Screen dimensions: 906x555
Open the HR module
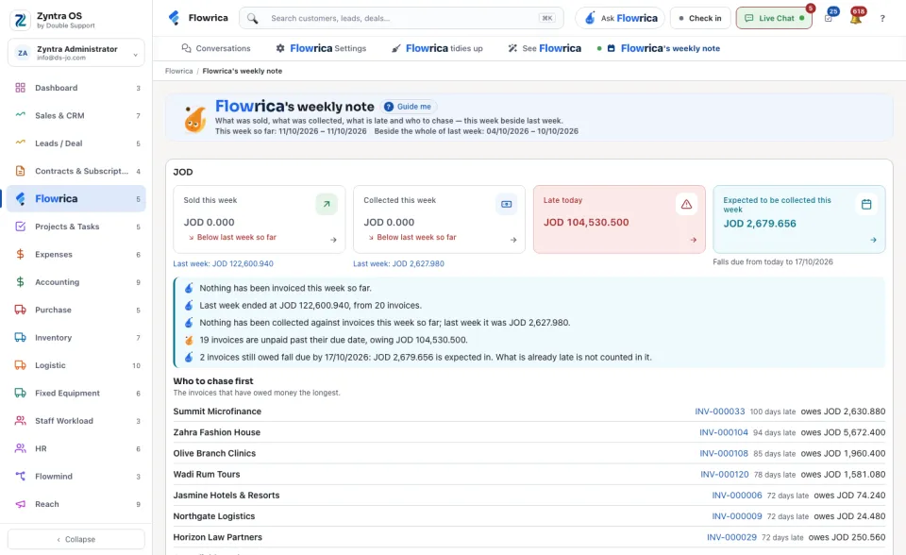[76, 448]
